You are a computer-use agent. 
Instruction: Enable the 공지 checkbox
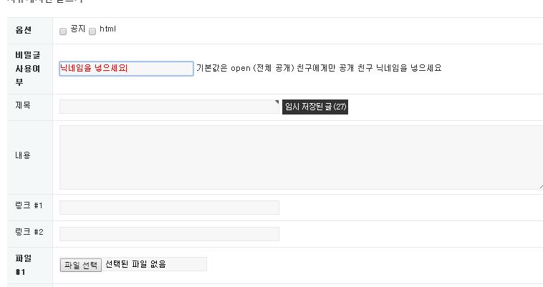(63, 31)
